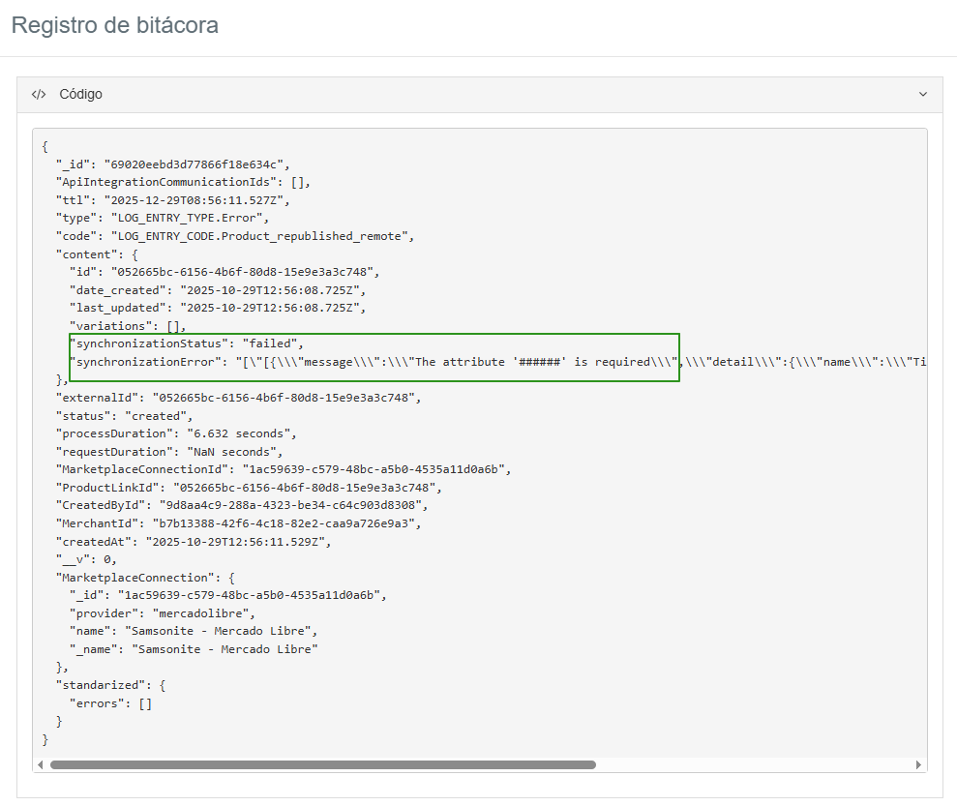Click the empty scrollbar track right of thumb
This screenshot has width=957, height=806.
coord(755,764)
